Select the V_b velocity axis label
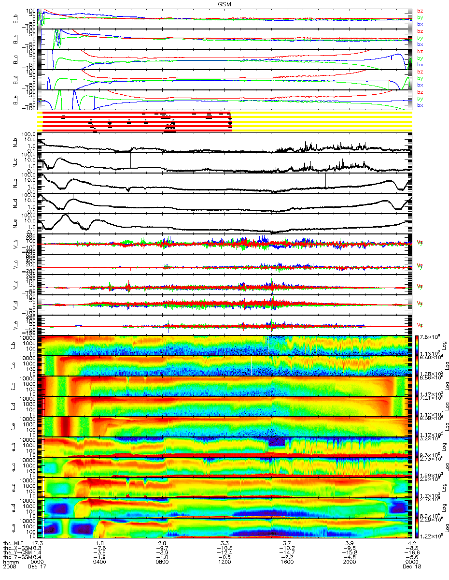 point(14,244)
